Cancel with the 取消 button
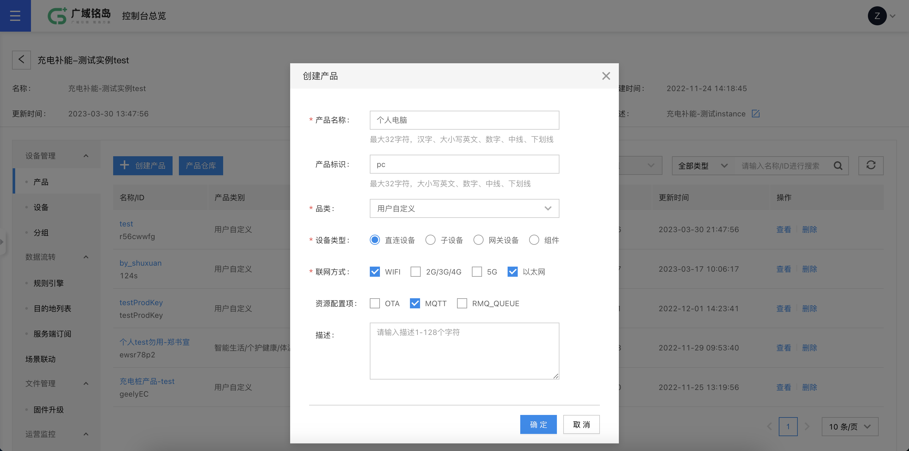This screenshot has width=909, height=451. pyautogui.click(x=581, y=424)
